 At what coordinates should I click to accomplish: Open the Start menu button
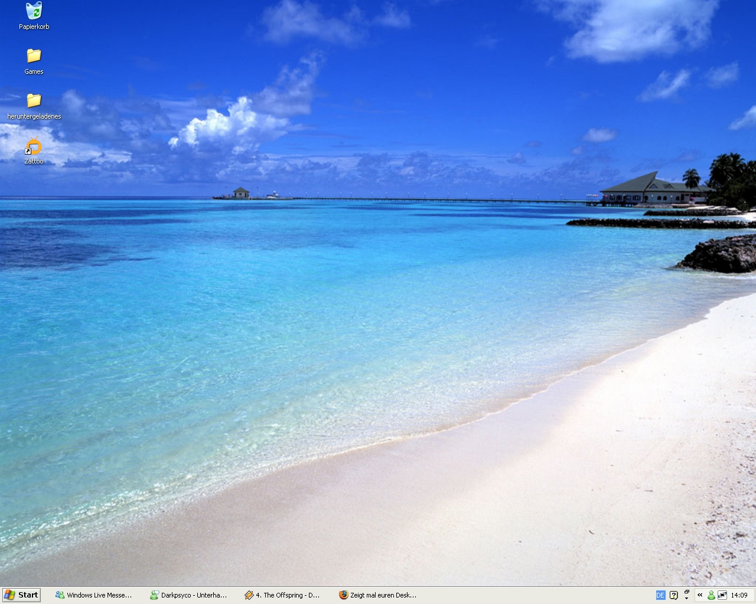[x=21, y=595]
